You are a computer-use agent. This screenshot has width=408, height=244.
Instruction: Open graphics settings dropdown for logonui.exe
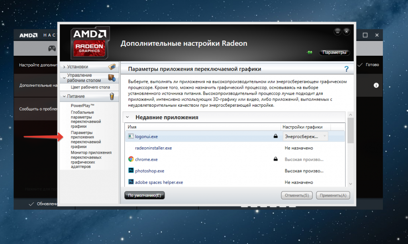tap(305, 137)
